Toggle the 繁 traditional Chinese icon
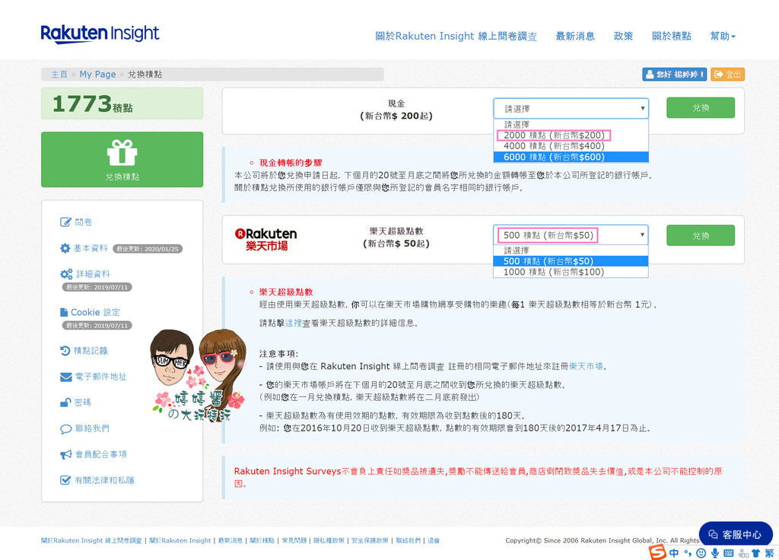This screenshot has width=779, height=560. (x=770, y=553)
